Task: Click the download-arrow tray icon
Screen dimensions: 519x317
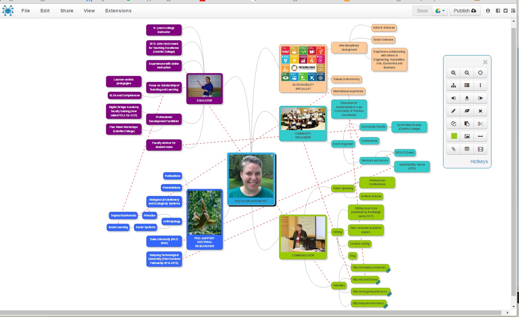Action: 467,98
